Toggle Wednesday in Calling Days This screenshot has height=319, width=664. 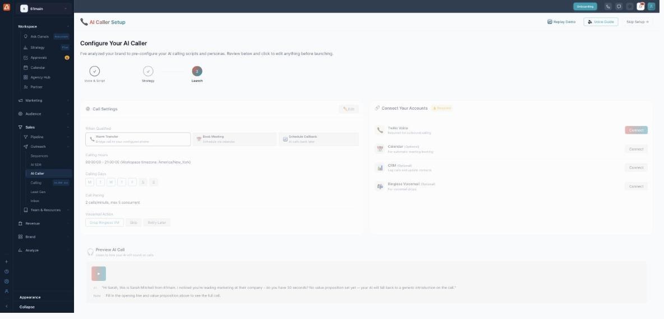(111, 182)
